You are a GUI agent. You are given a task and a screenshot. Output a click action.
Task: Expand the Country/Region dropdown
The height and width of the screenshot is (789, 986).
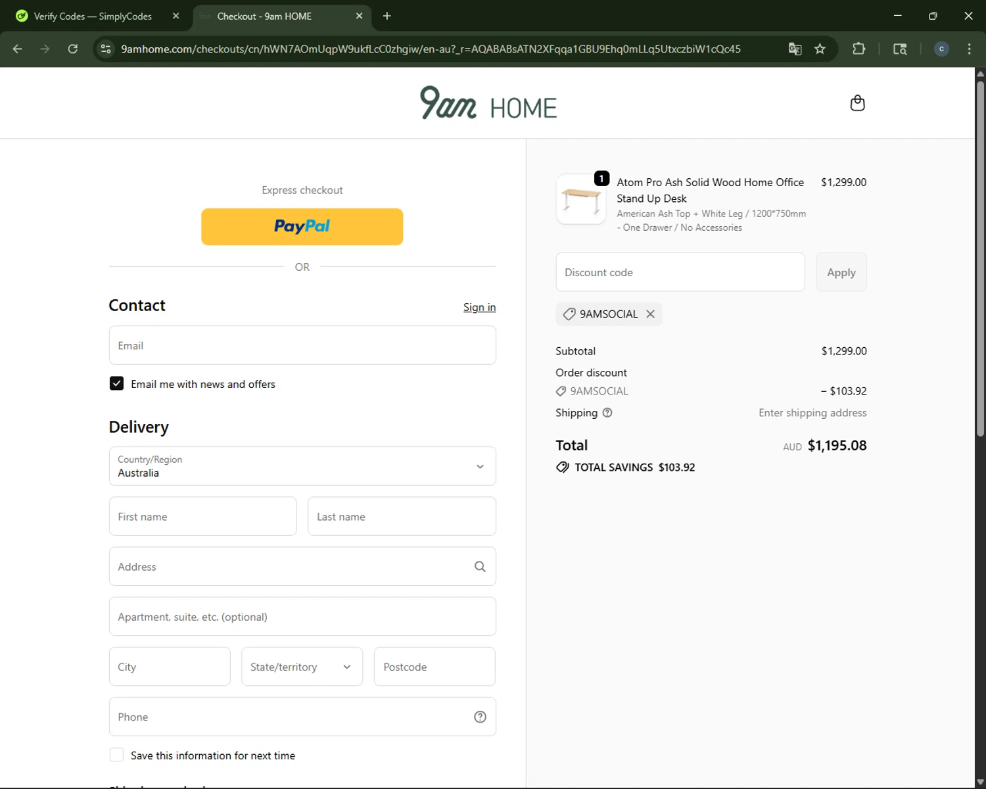tap(302, 466)
